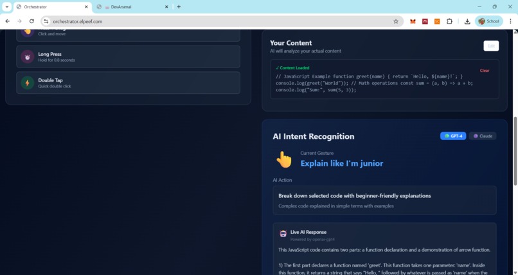Screen dimensions: 518x275
Task: Click the Break down selected code action card
Action: click(x=384, y=200)
